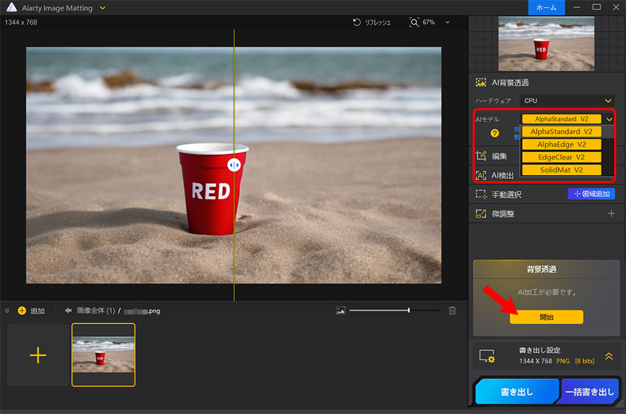Expand the zoom percentage dropdown arrow
The image size is (626, 414).
tap(448, 22)
